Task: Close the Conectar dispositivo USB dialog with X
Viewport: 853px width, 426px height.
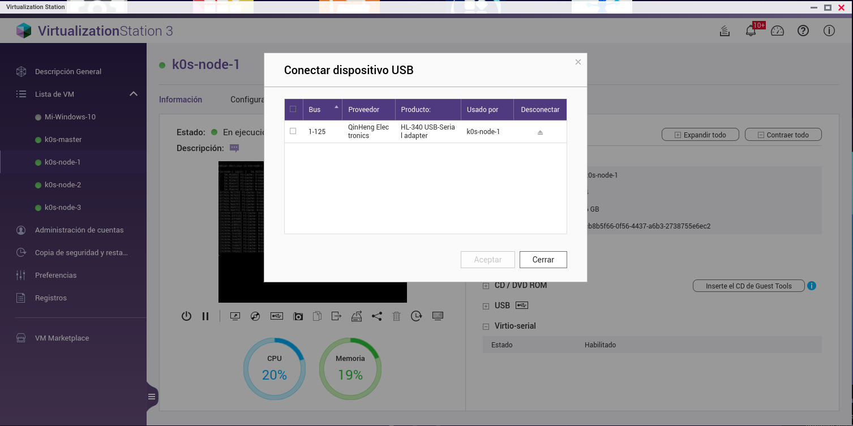Action: (x=578, y=62)
